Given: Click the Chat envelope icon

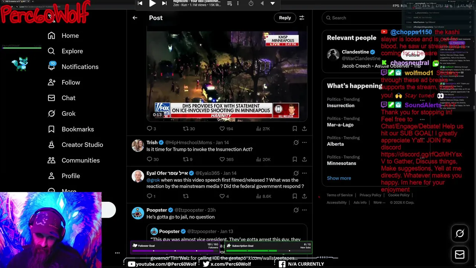Looking at the screenshot, I should click(x=52, y=98).
